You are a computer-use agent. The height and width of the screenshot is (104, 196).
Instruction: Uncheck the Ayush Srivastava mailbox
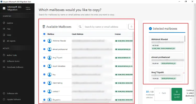coord(44,66)
